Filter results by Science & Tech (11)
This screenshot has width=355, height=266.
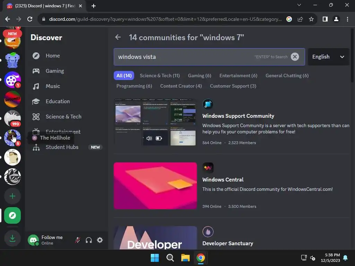coord(160,76)
